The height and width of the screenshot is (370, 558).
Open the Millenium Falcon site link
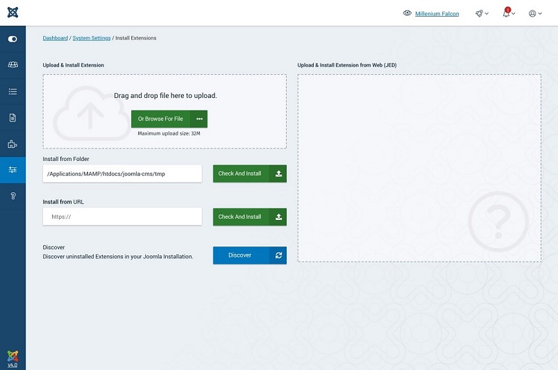pos(437,14)
